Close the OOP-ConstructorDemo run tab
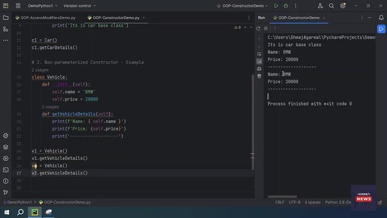 click(324, 18)
